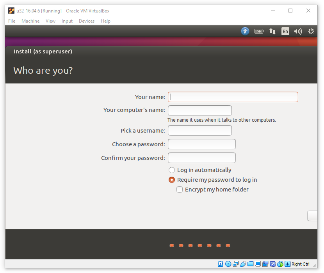Image resolution: width=324 pixels, height=273 pixels.
Task: Select the 'Log in automatically' option
Action: [x=172, y=170]
